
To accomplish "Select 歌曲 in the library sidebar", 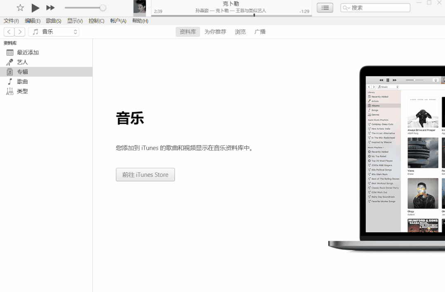I will (22, 81).
